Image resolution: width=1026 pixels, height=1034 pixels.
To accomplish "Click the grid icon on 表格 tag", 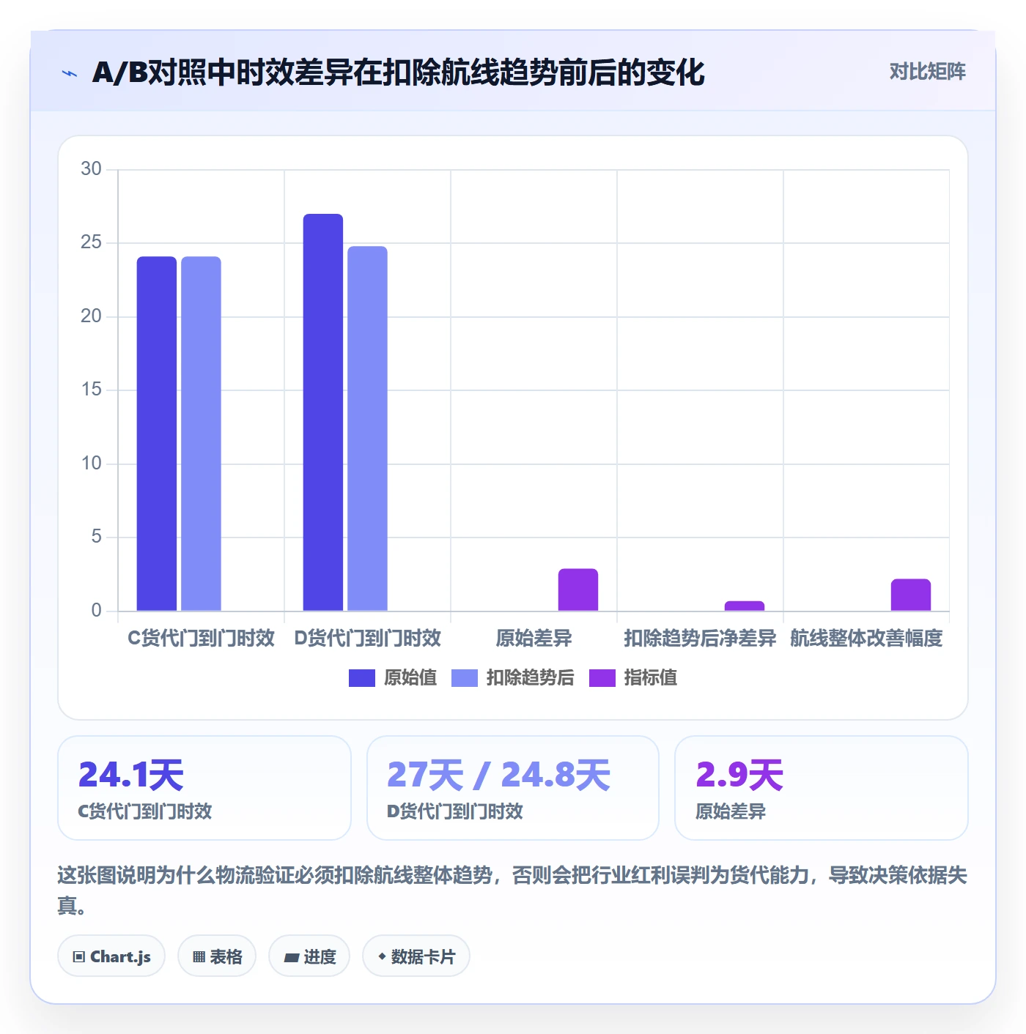I will pos(199,956).
